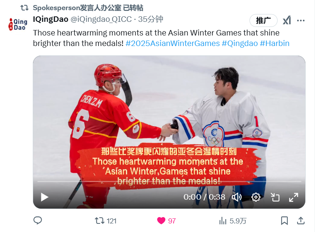Mute the video volume

coord(237,197)
